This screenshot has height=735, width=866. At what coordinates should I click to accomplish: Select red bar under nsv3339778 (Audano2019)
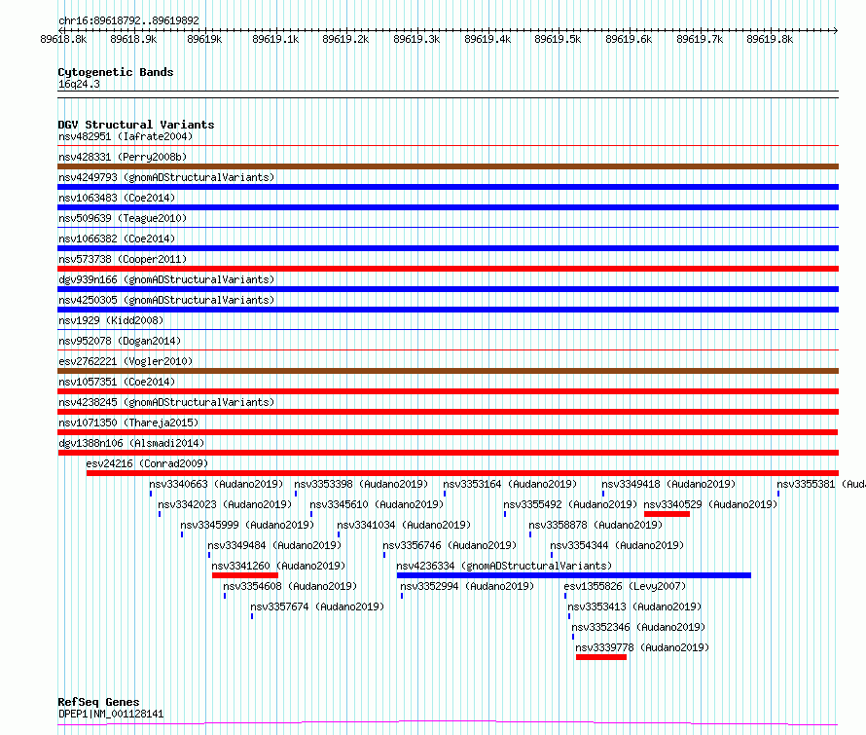tap(601, 657)
